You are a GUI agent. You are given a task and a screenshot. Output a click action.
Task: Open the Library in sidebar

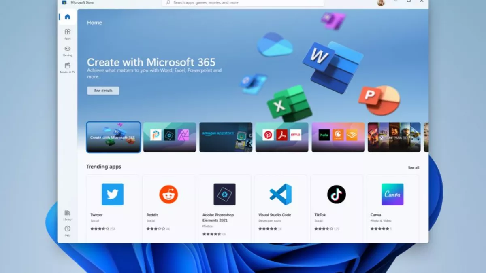coord(67,214)
